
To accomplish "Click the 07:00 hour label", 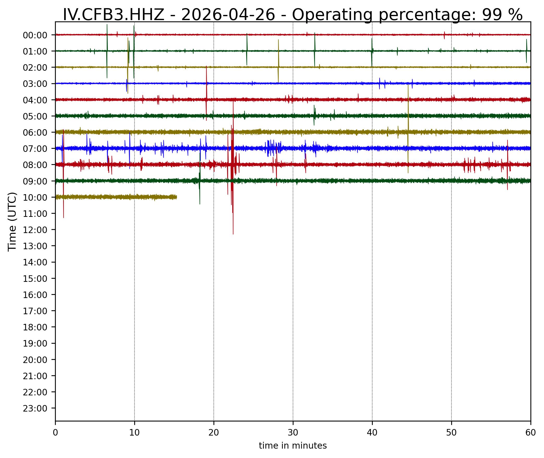I will (x=35, y=149).
